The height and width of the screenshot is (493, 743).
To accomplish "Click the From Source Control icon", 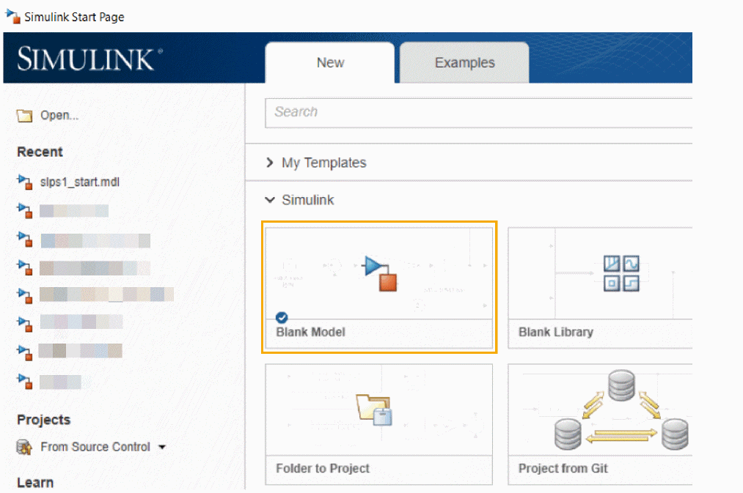I will click(24, 447).
